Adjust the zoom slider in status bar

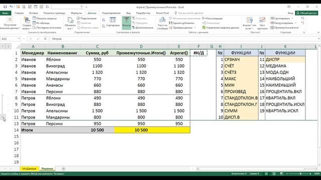pos(300,173)
